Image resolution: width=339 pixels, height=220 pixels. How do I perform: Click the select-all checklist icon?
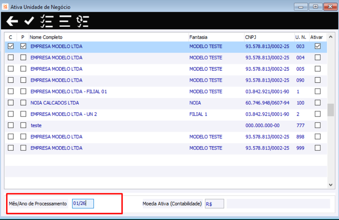pos(47,21)
